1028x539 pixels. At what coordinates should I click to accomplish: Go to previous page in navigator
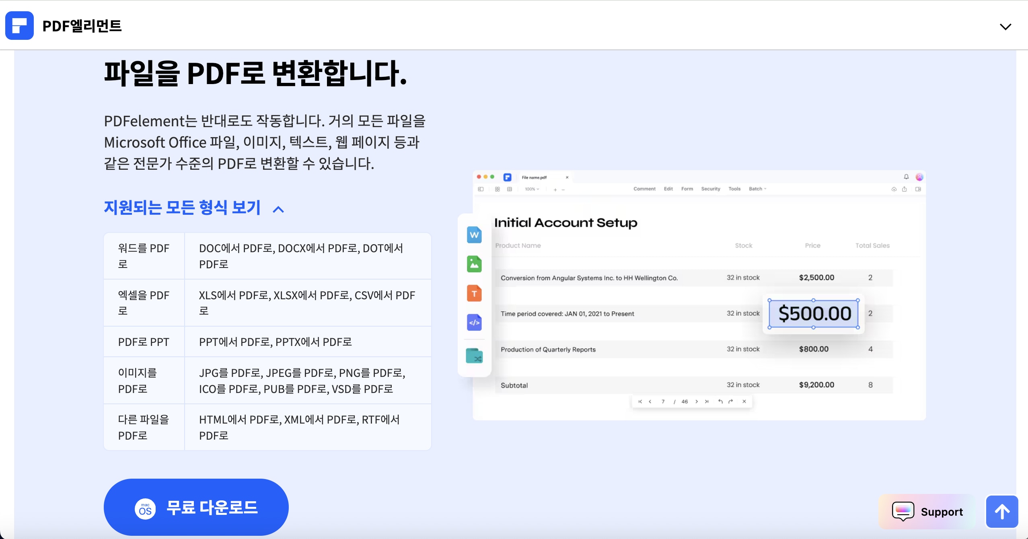coord(650,401)
